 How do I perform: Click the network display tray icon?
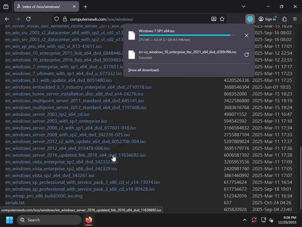click(263, 220)
